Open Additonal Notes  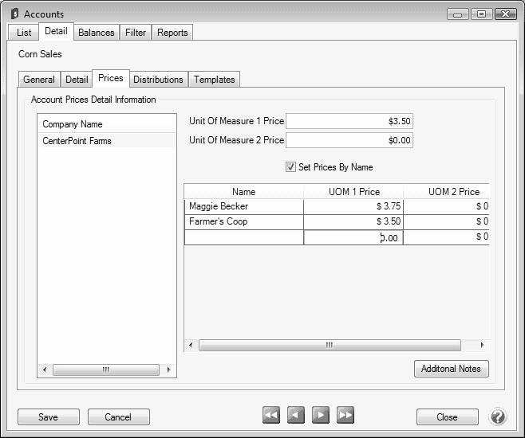451,369
